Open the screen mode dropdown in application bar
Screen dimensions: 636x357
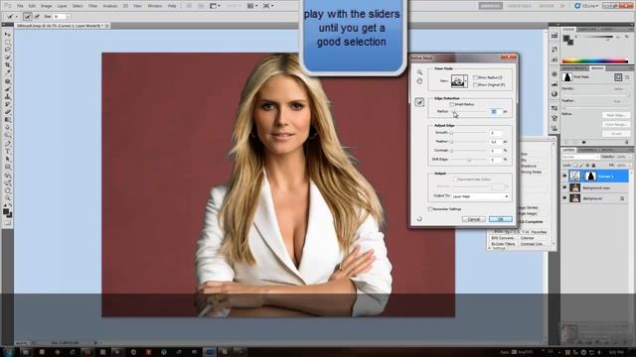coord(268,6)
